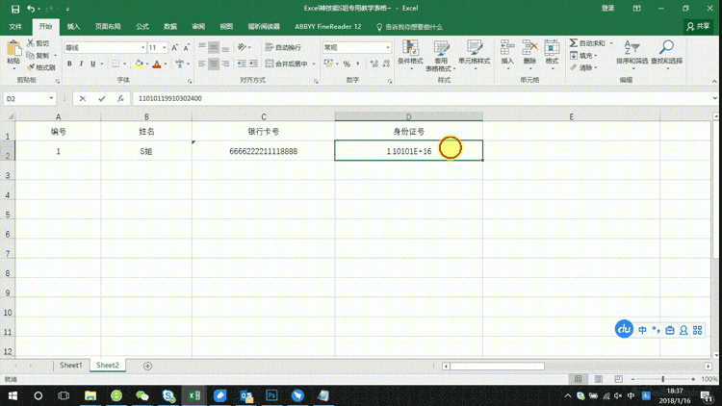Click the Photoshop icon in the taskbar

[271, 395]
